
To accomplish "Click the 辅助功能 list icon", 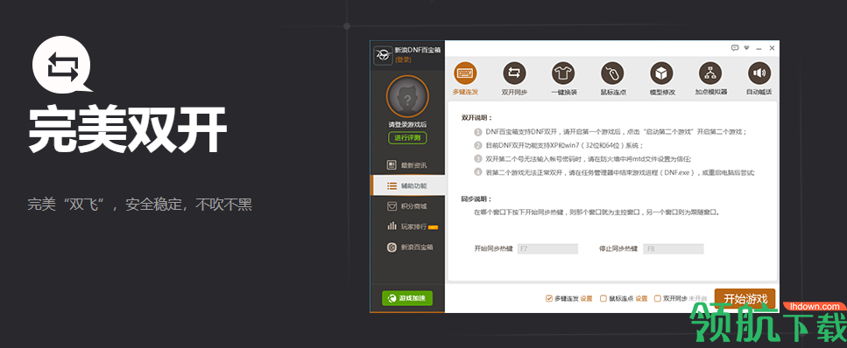I will (x=392, y=185).
